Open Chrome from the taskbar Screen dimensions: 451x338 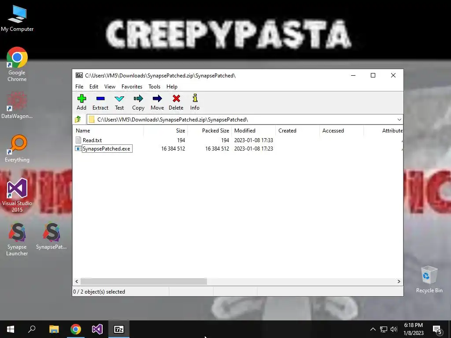point(76,329)
